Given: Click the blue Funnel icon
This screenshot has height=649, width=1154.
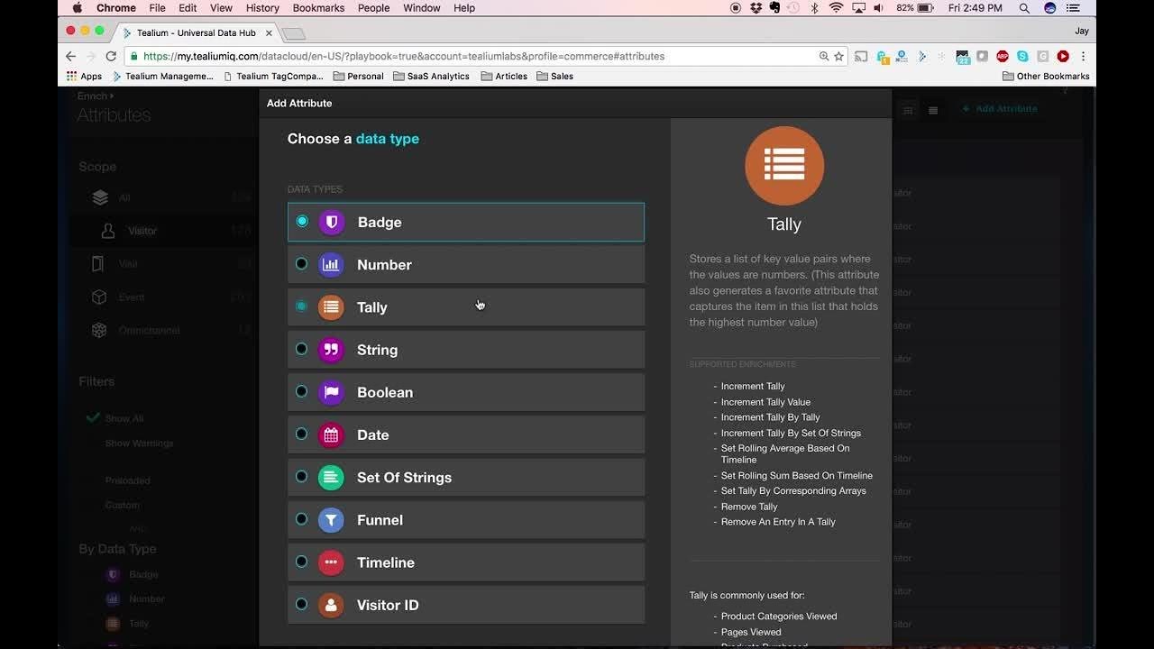Looking at the screenshot, I should point(332,519).
